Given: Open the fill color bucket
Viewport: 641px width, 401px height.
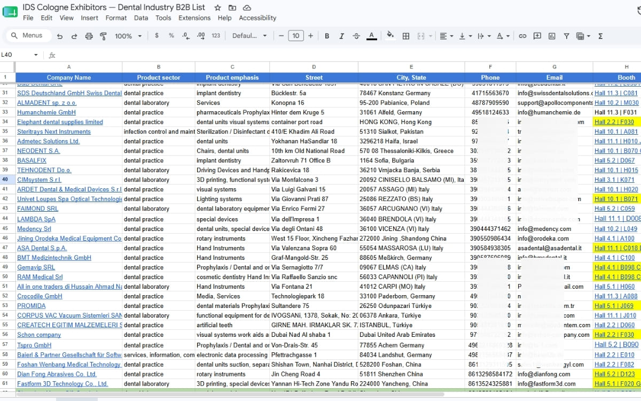Looking at the screenshot, I should [x=390, y=36].
